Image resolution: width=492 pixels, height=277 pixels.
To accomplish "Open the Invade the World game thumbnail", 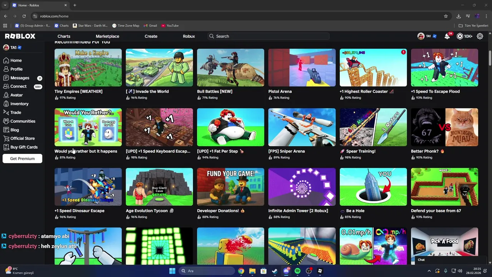I will click(x=159, y=68).
